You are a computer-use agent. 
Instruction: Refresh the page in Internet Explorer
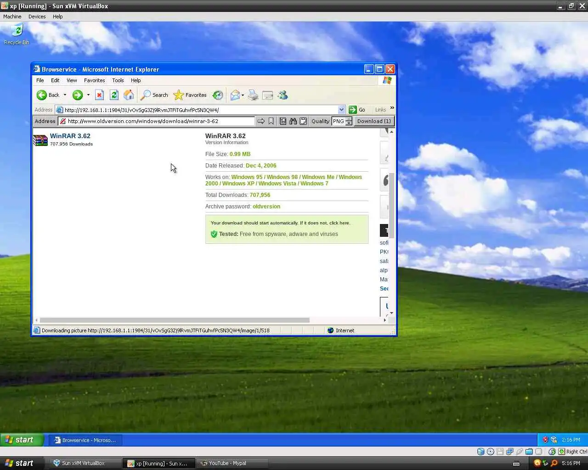pos(114,95)
